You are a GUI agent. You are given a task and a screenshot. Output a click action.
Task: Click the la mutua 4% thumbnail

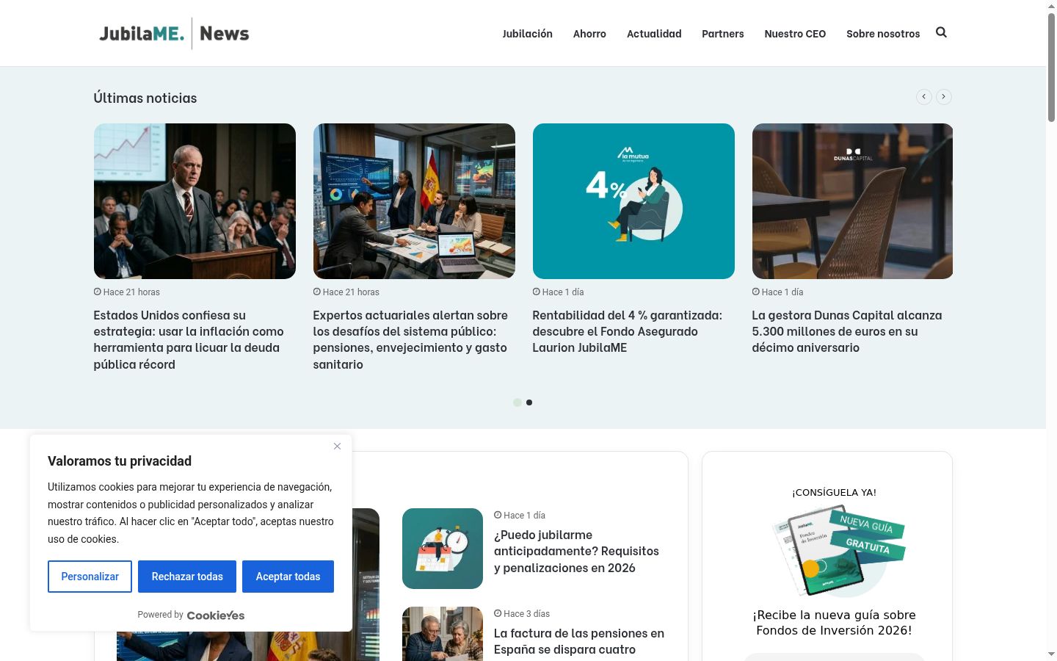(x=633, y=201)
